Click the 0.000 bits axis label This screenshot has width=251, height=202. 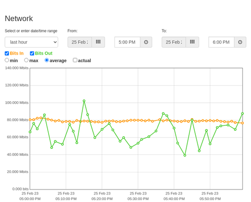[x=21, y=189]
